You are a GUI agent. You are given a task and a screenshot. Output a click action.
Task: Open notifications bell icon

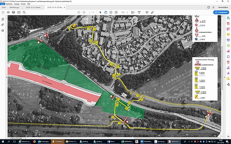[213, 7]
